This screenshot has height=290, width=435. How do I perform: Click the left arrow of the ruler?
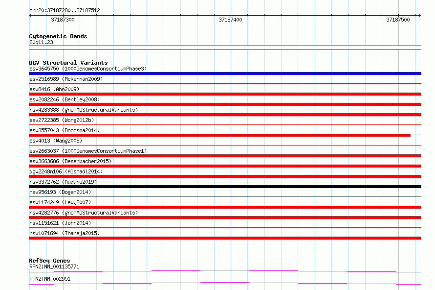tap(31, 15)
